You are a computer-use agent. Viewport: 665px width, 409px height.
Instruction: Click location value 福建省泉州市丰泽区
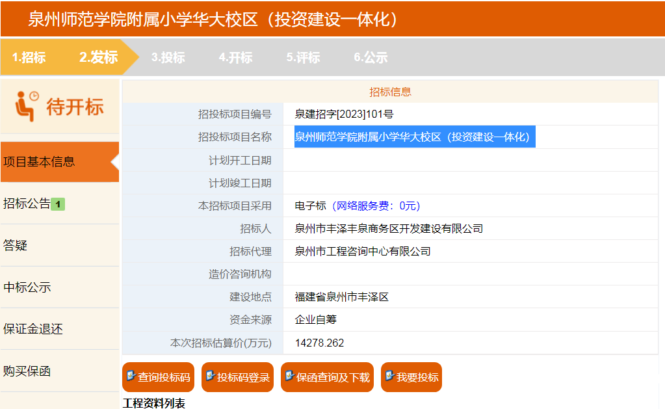click(x=342, y=297)
